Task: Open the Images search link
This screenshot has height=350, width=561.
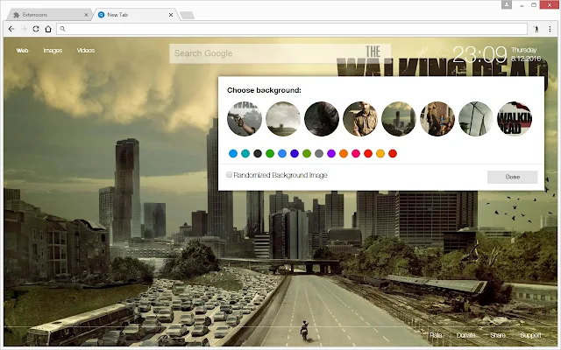Action: 53,51
